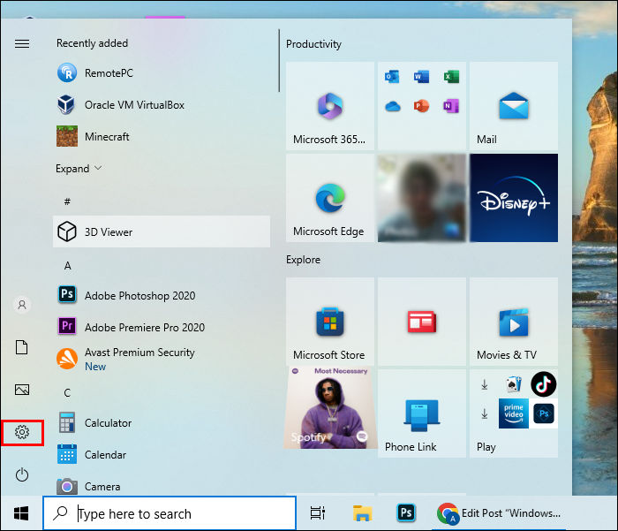Screen dimensions: 618x531
Task: Open the Movies & TV tile
Action: (x=514, y=321)
